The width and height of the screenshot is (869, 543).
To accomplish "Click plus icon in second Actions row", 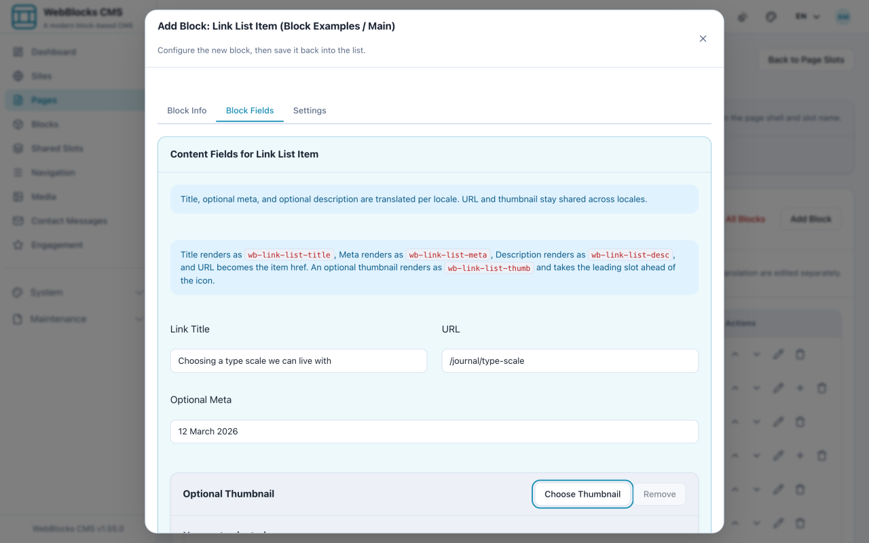I will (x=800, y=388).
